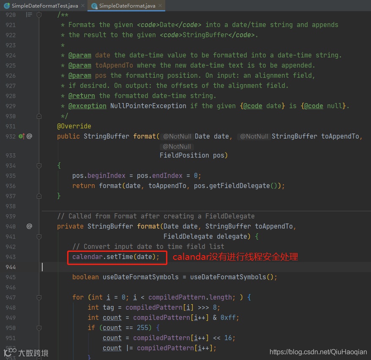This screenshot has height=360, width=371.
Task: Collapse the if block fold at line 950
Action: (x=39, y=328)
